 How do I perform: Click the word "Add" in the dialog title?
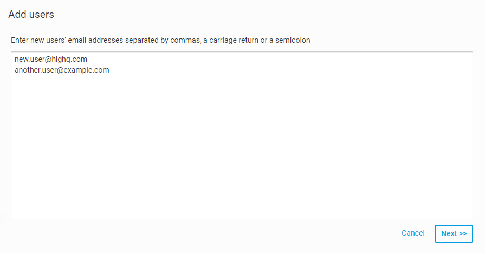17,15
